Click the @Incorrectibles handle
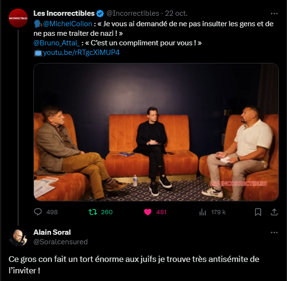This screenshot has width=287, height=281. coord(133,13)
